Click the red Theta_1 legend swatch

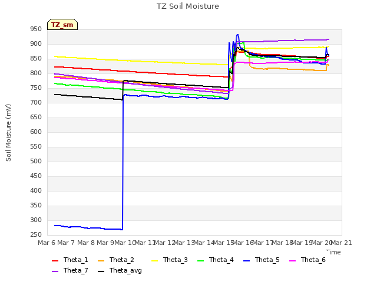pyautogui.click(x=55, y=261)
